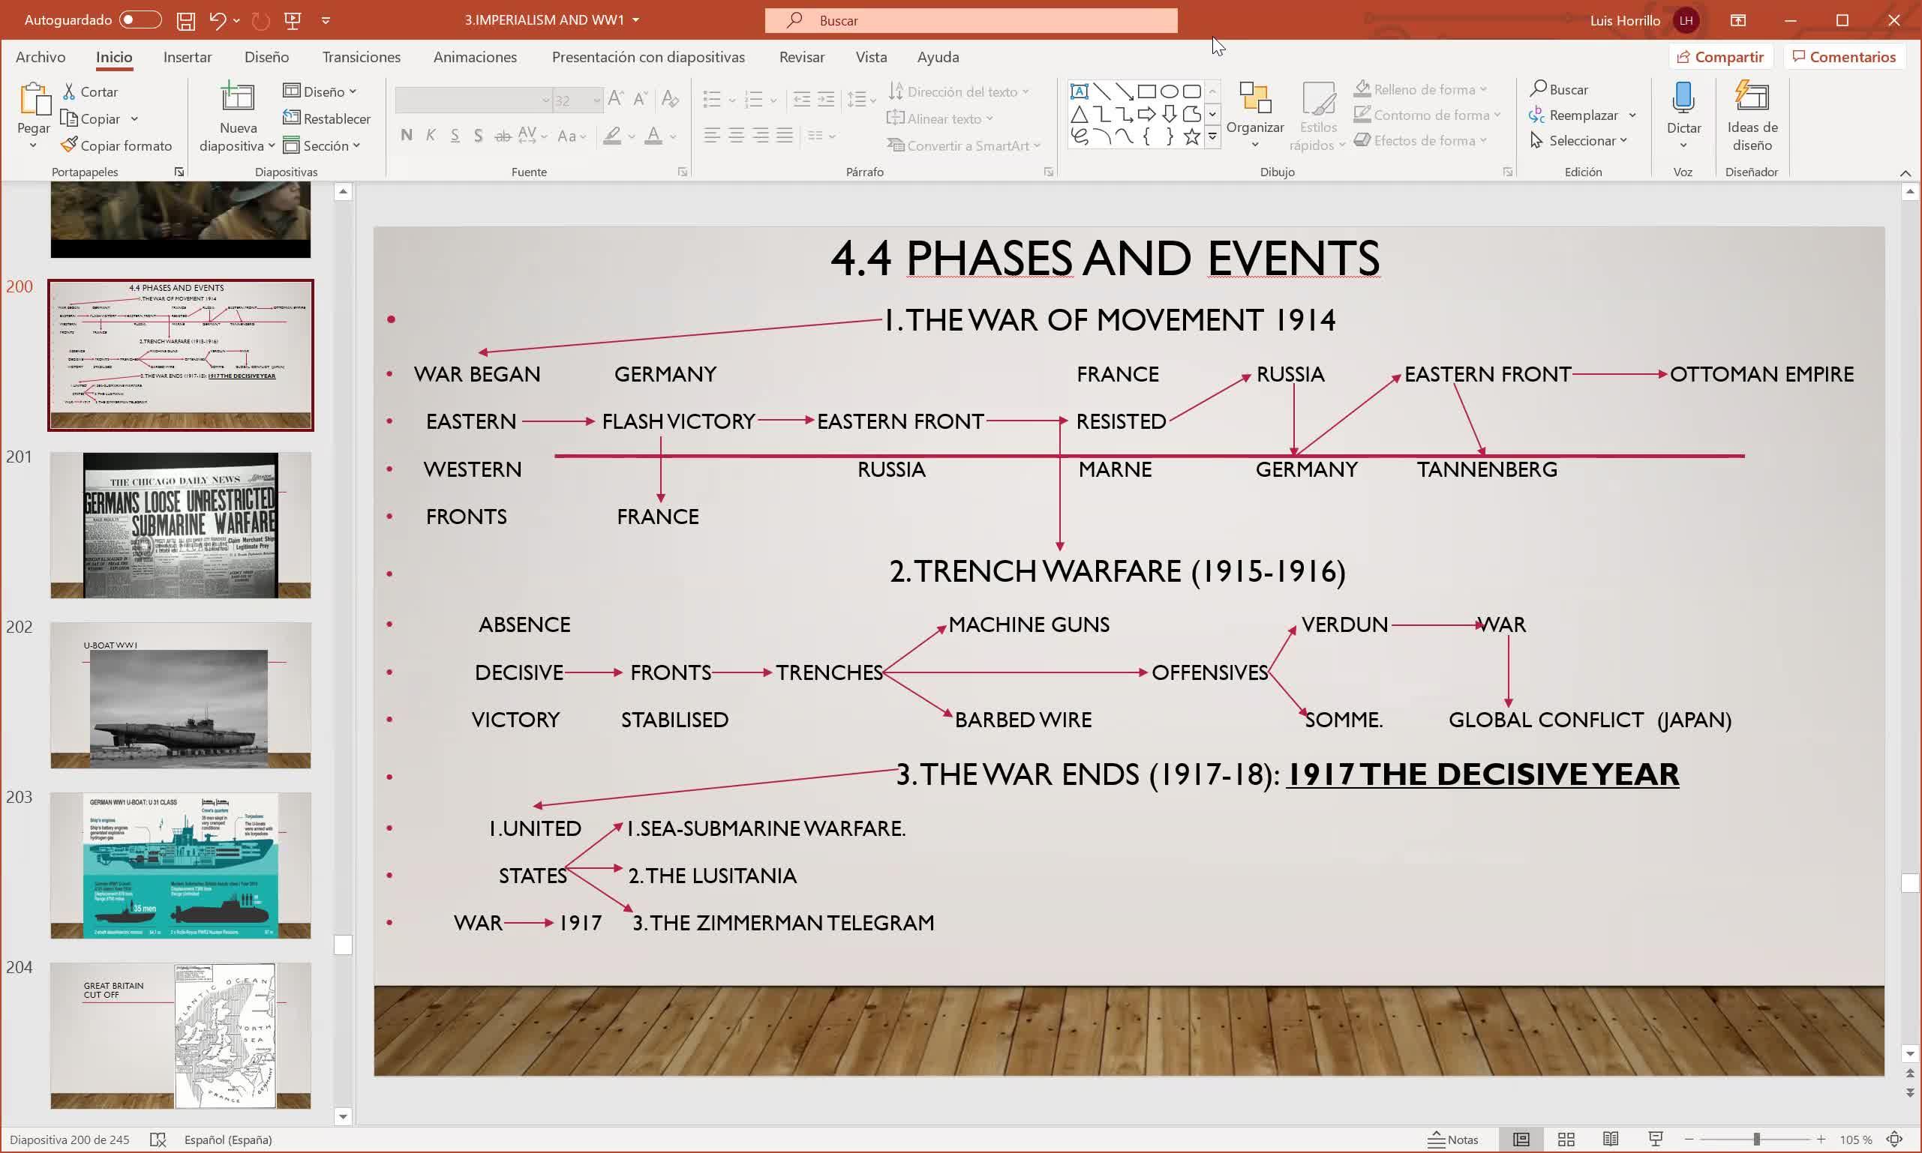Screen dimensions: 1922x1153
Task: Switch to the Insertar tab
Action: point(188,57)
